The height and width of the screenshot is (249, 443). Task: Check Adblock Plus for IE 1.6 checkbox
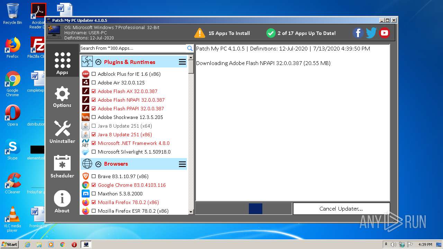coord(94,74)
